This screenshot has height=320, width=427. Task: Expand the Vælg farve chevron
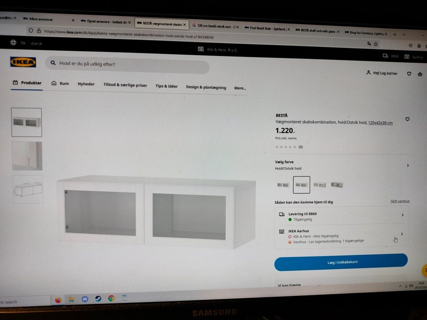[408, 165]
